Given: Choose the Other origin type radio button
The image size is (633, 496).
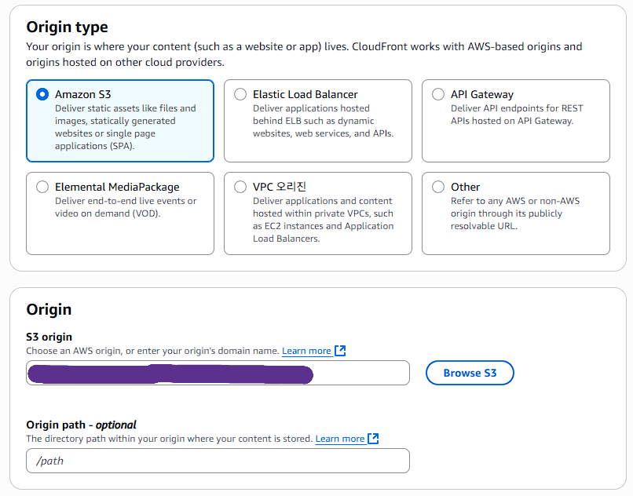Looking at the screenshot, I should click(x=438, y=187).
